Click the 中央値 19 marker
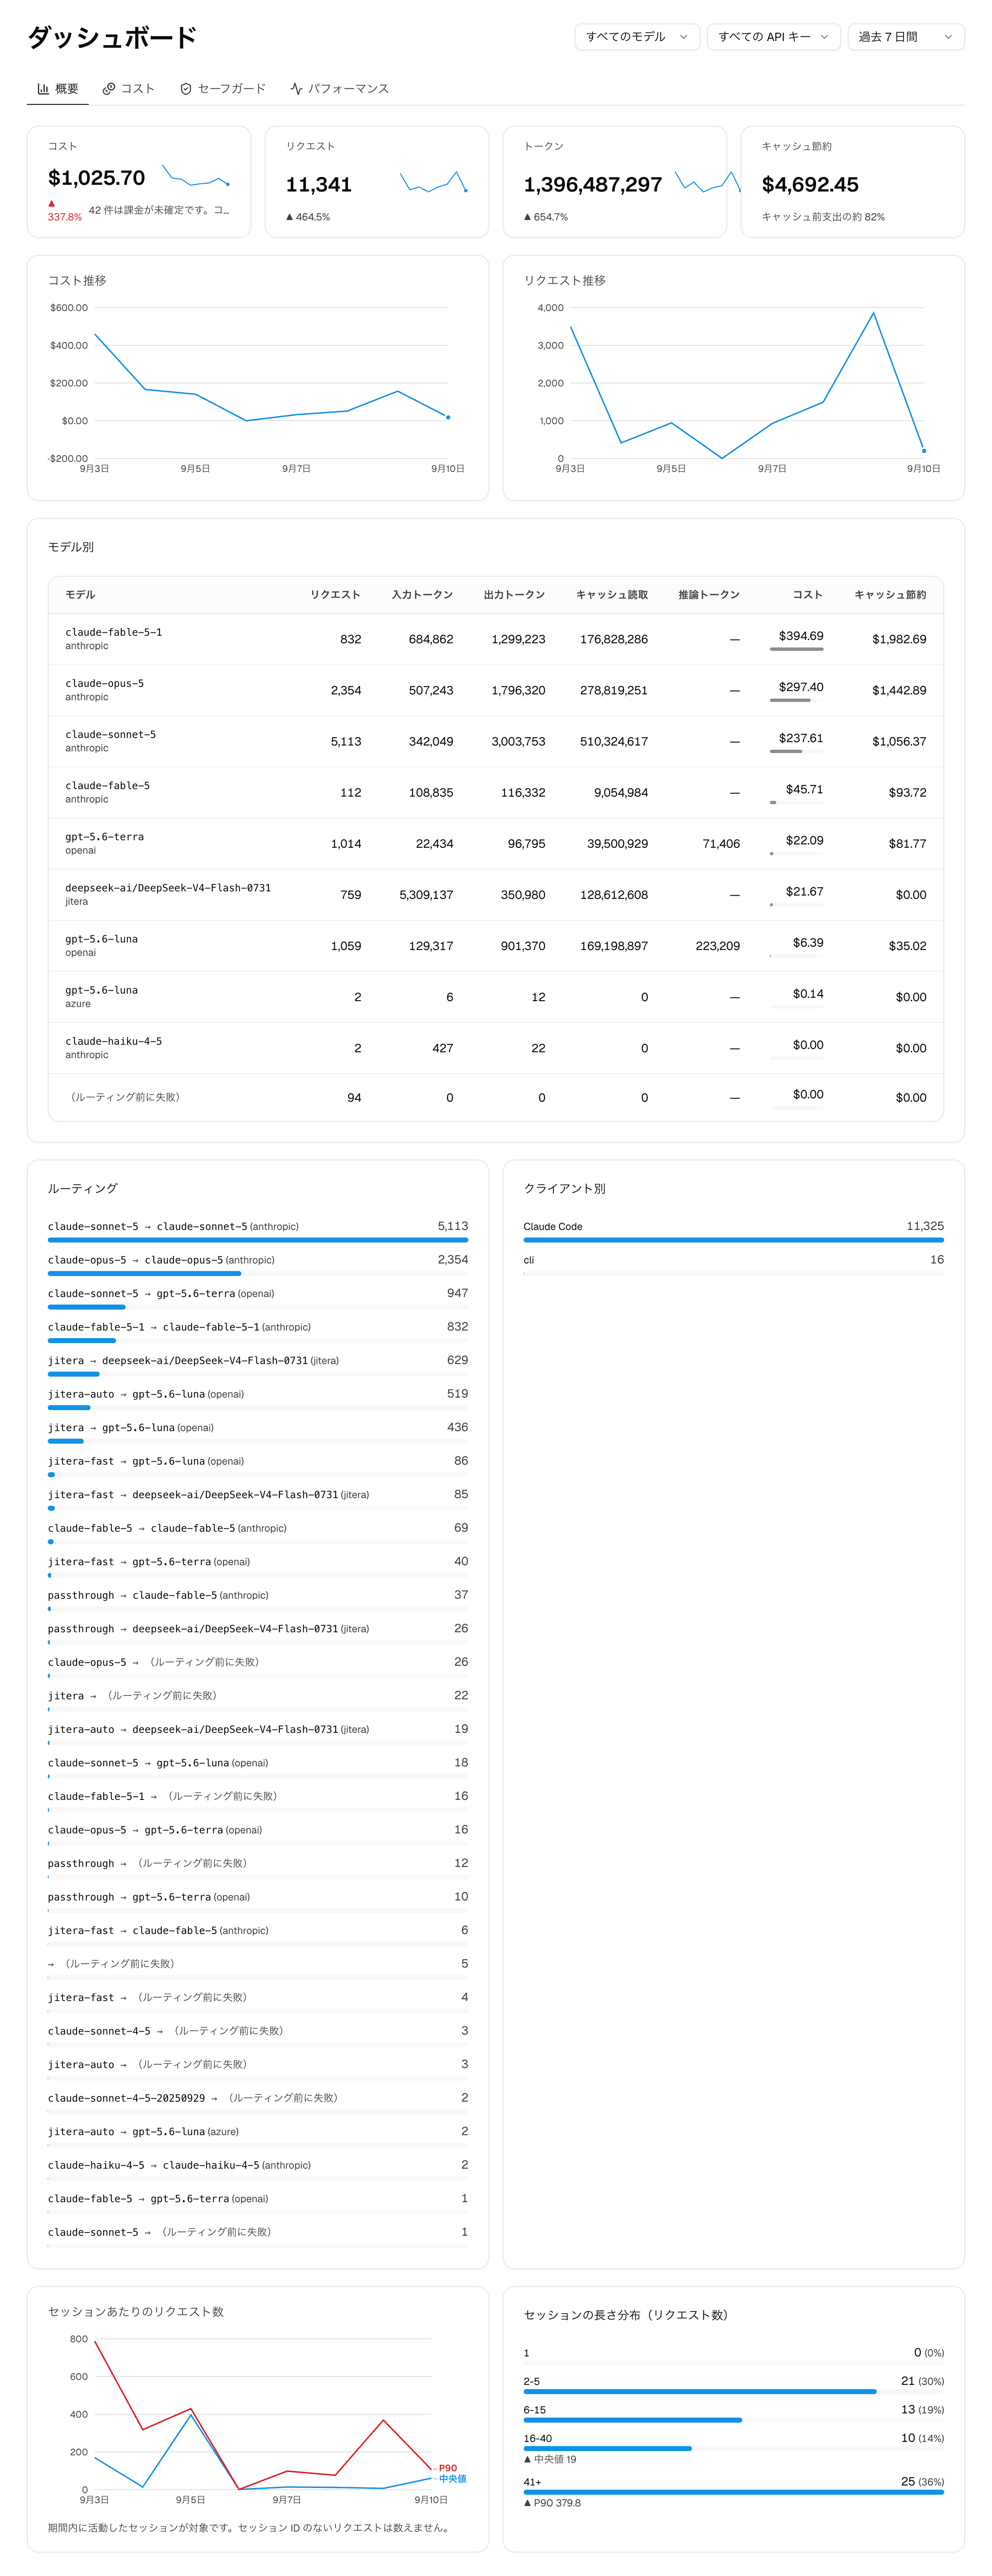 [x=550, y=2459]
